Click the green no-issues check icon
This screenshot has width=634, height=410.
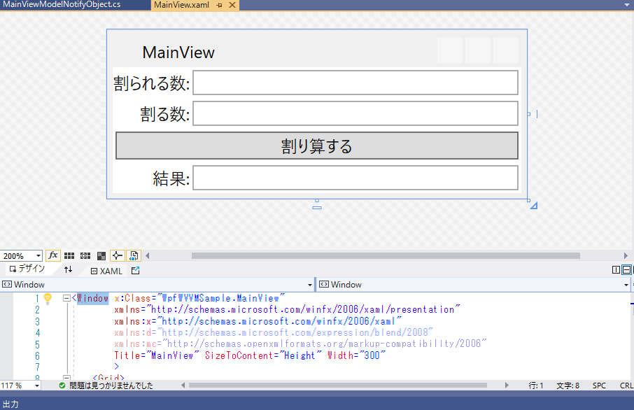pos(62,386)
